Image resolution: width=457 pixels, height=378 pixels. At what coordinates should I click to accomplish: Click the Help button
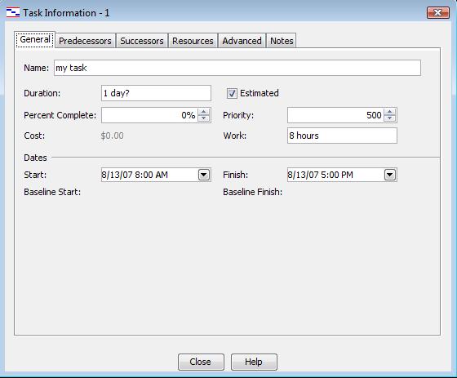click(254, 362)
